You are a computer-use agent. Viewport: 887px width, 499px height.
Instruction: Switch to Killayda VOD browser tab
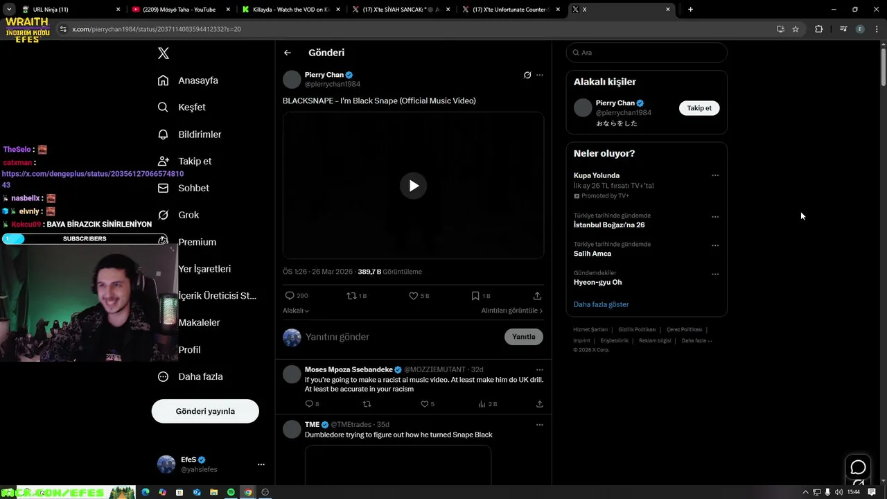pos(291,10)
